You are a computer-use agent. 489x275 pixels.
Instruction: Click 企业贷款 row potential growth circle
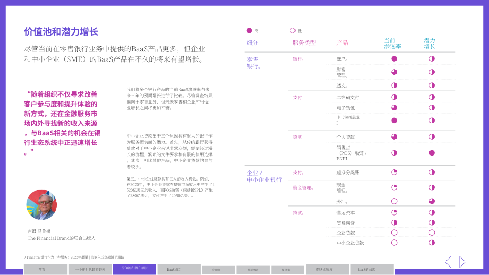click(x=432, y=233)
